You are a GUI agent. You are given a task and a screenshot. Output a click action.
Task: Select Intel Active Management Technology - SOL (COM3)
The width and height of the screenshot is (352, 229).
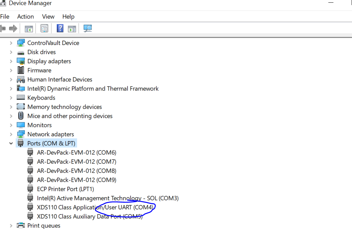point(108,198)
